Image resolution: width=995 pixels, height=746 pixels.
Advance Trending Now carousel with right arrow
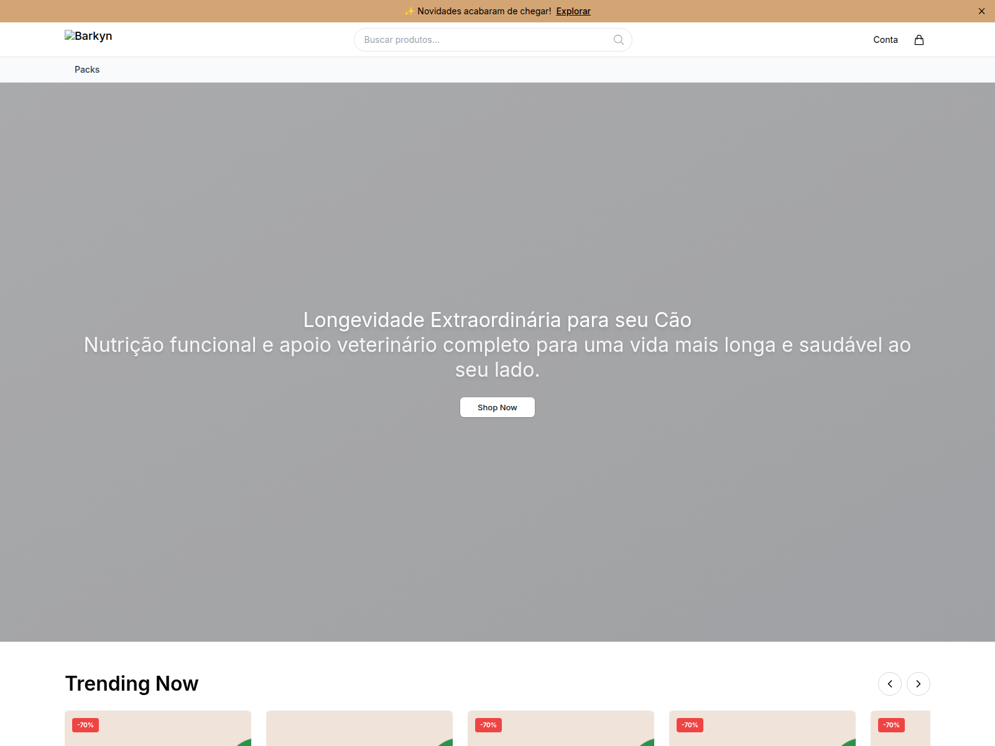tap(919, 684)
